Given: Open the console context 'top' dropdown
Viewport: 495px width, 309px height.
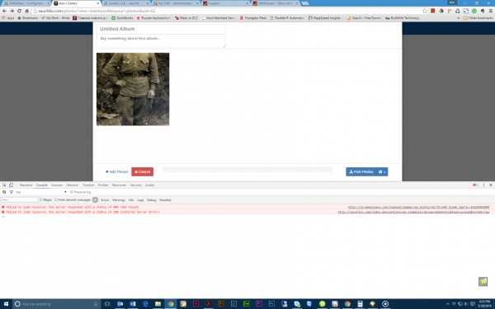Looking at the screenshot, I should 41,192.
